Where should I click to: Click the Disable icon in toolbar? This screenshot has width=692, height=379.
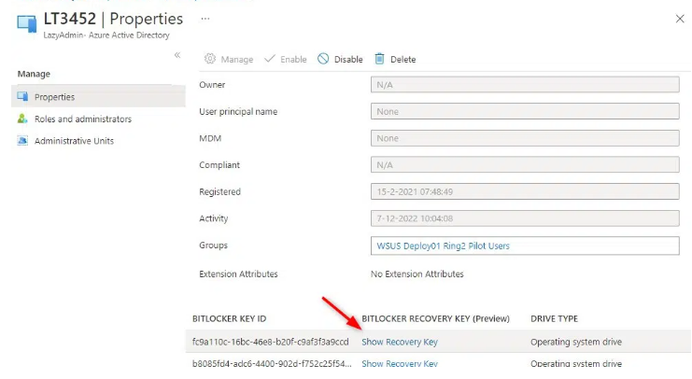323,59
